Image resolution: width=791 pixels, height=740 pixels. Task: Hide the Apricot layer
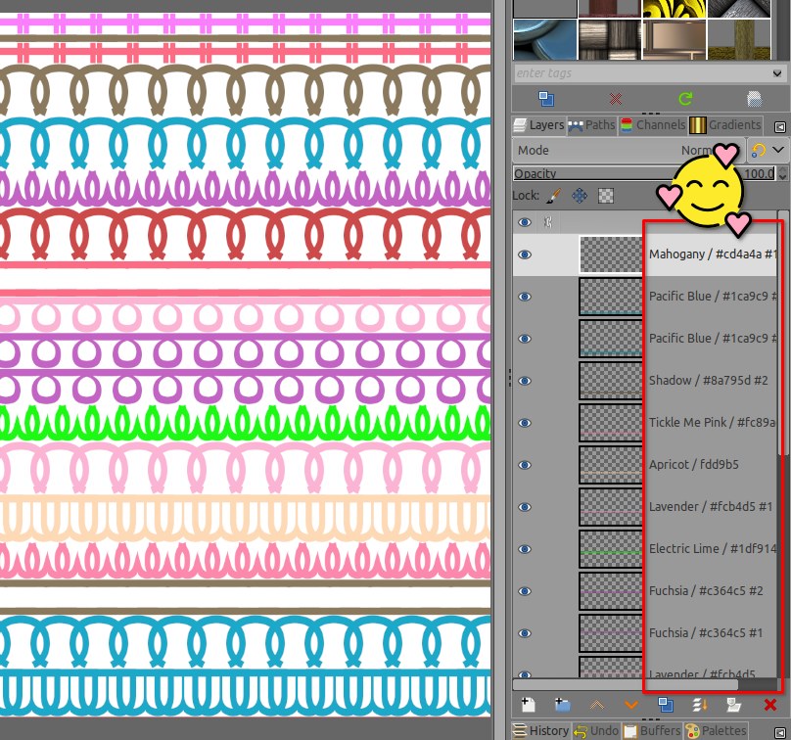point(525,465)
